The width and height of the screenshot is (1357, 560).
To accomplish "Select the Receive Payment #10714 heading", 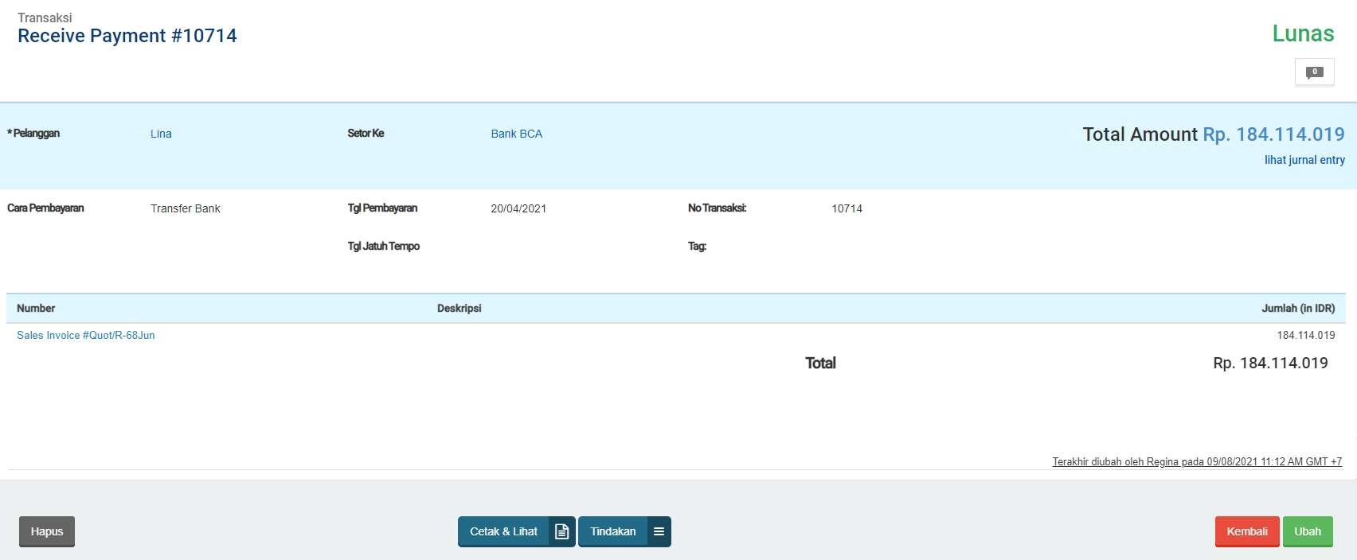I will pos(127,36).
